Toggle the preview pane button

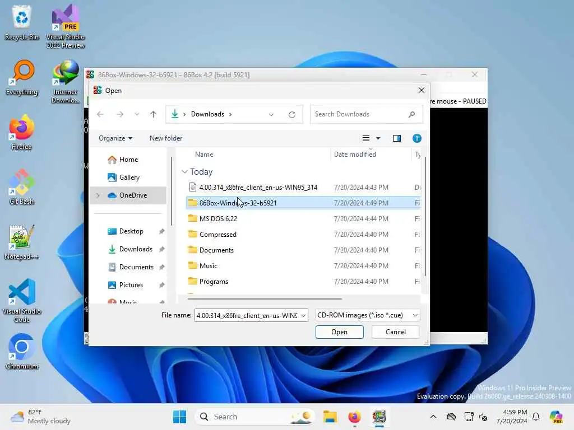click(396, 138)
